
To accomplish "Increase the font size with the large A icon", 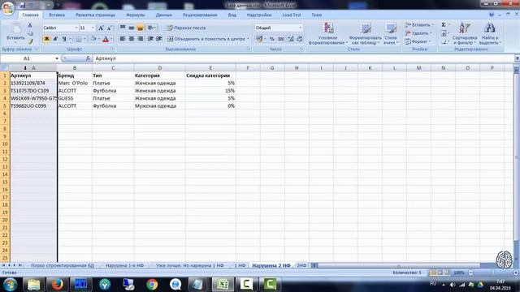I will tap(101, 28).
